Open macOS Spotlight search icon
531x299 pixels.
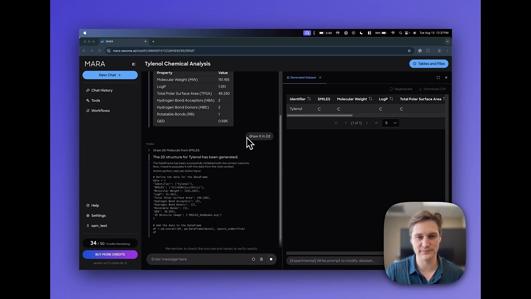point(400,33)
